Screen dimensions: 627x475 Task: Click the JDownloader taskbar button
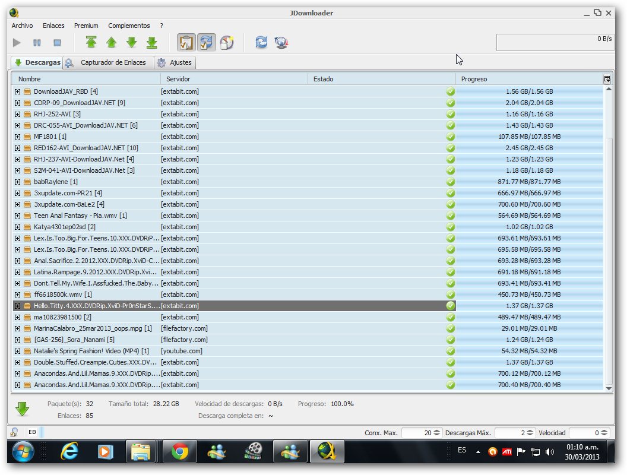pos(327,452)
